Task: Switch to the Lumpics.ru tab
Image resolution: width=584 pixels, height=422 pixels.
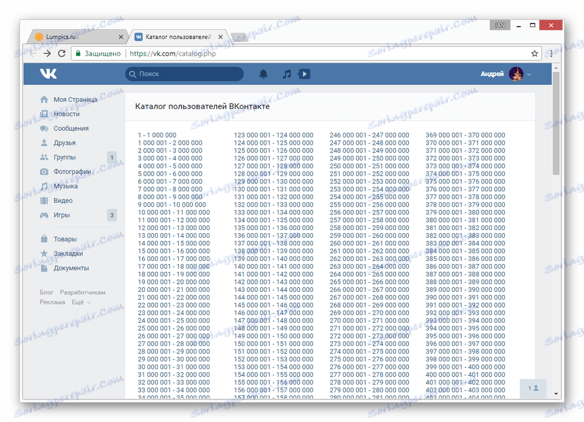Action: (76, 37)
